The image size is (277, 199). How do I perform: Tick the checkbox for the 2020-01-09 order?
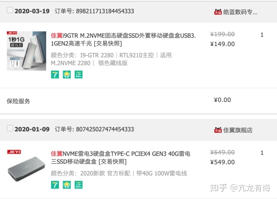click(x=10, y=128)
